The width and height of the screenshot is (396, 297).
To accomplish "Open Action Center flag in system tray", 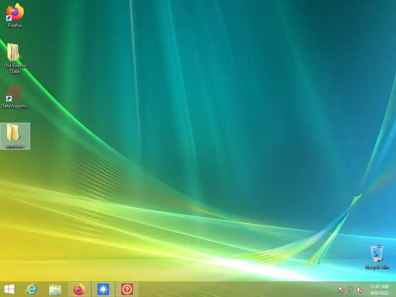I will point(341,290).
